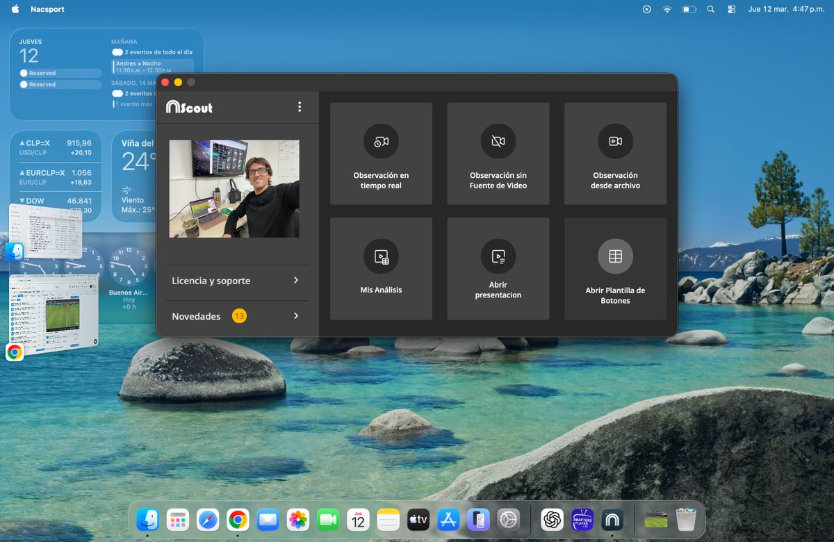Open Spotlight search
834x542 pixels.
point(710,9)
